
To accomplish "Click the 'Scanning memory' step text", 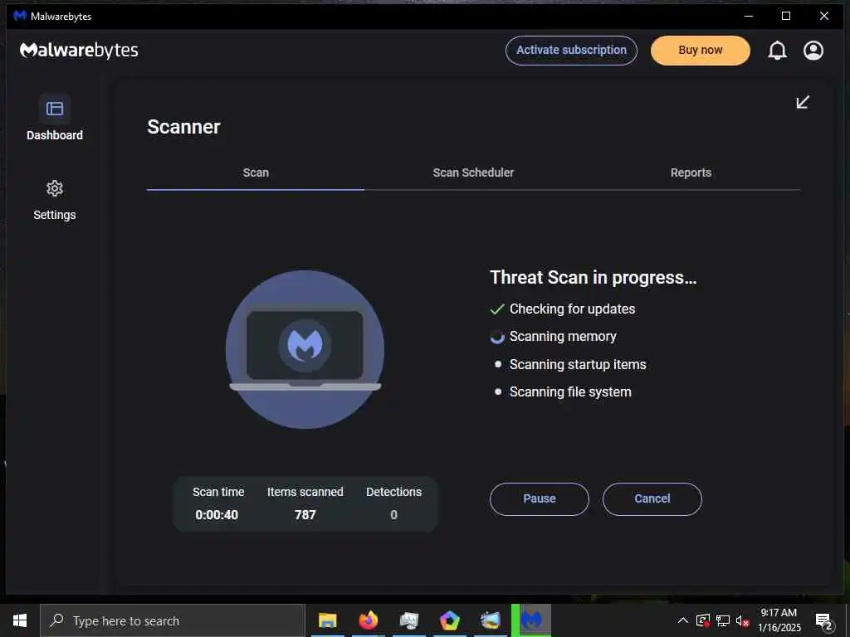I will click(563, 337).
